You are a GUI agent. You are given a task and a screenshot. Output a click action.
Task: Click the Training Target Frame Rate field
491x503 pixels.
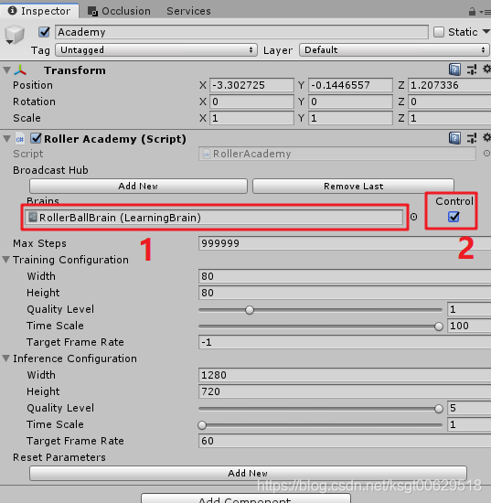click(x=345, y=342)
